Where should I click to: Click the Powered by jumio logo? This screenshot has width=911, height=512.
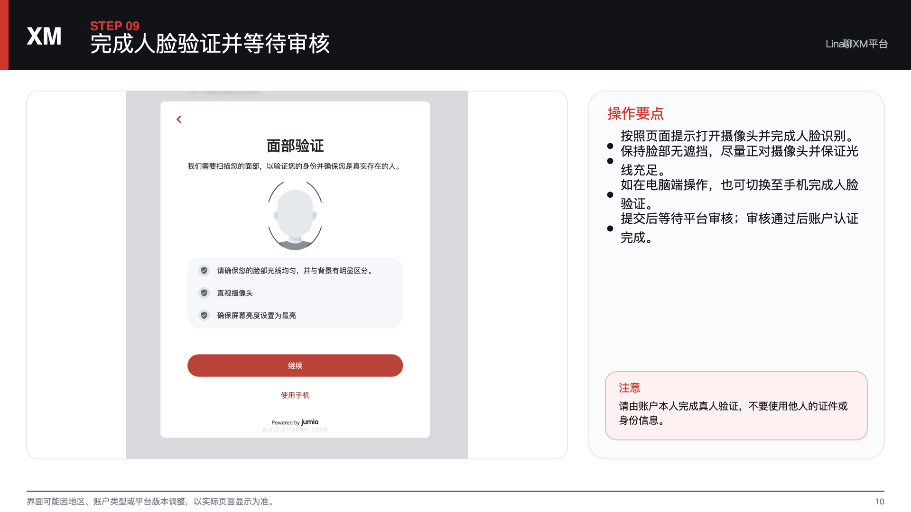click(295, 422)
